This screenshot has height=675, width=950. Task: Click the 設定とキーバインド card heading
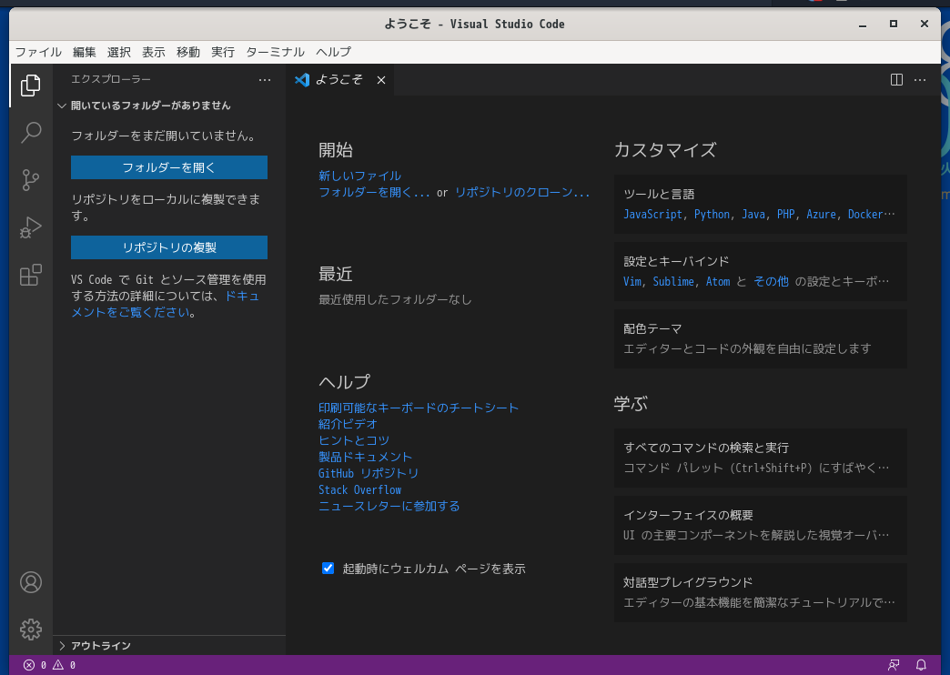pos(676,262)
